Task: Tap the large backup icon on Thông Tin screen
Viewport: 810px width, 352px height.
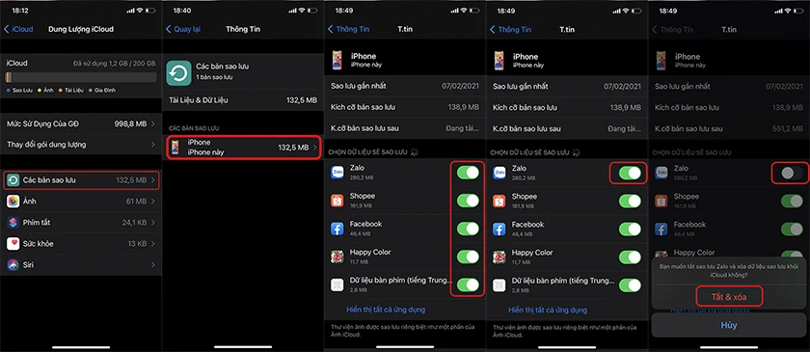Action: [178, 73]
